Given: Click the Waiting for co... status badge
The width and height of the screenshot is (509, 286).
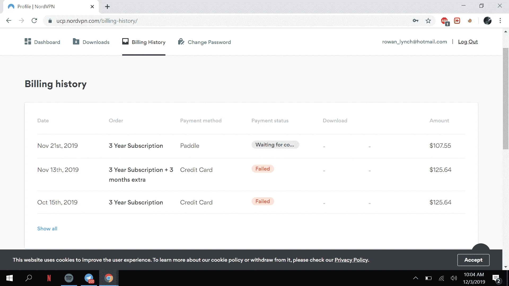Looking at the screenshot, I should click(x=275, y=145).
